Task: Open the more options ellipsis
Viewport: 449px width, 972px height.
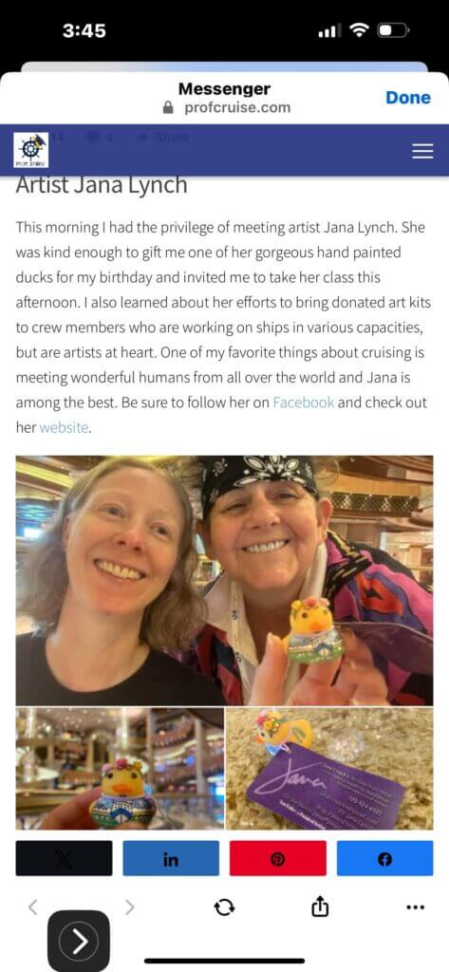Action: point(415,907)
